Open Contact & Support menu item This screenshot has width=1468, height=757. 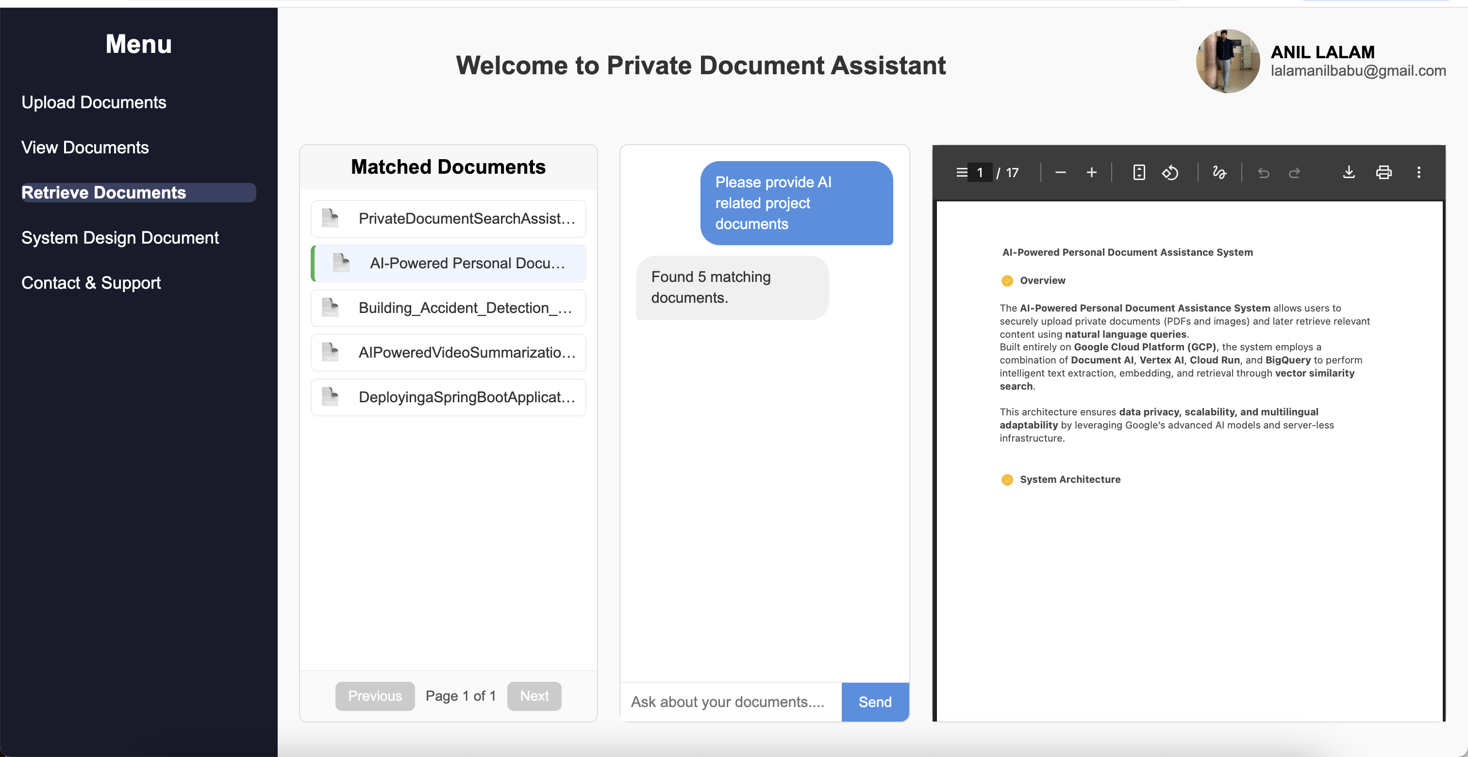91,282
